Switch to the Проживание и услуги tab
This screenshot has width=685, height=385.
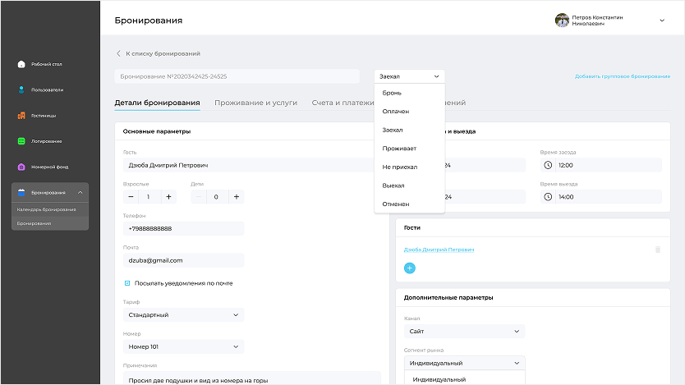[255, 103]
